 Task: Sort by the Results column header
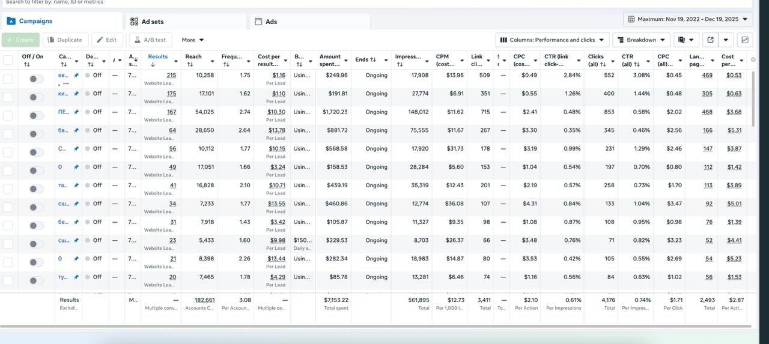pyautogui.click(x=158, y=57)
